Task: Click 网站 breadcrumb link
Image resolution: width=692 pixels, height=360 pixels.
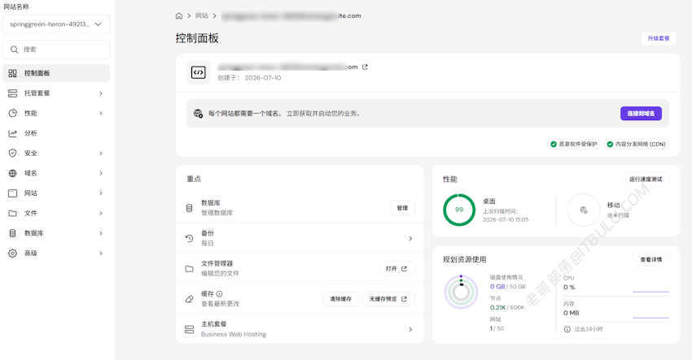Action: (x=202, y=16)
